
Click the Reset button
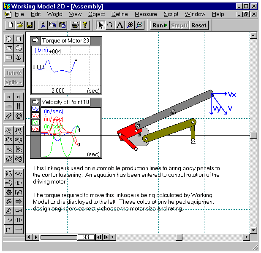tap(199, 25)
